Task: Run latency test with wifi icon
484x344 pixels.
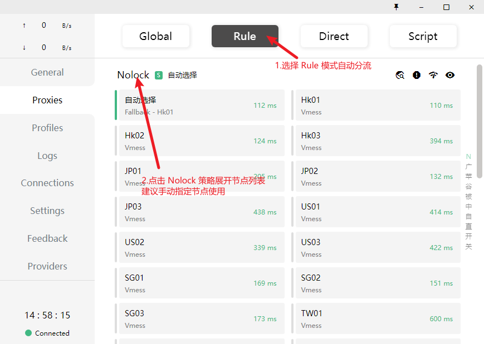Action: click(x=433, y=75)
